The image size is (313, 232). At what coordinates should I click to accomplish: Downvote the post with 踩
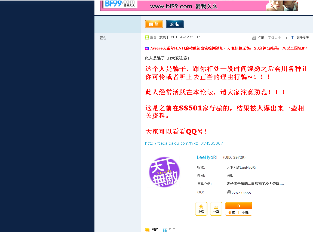245,212
